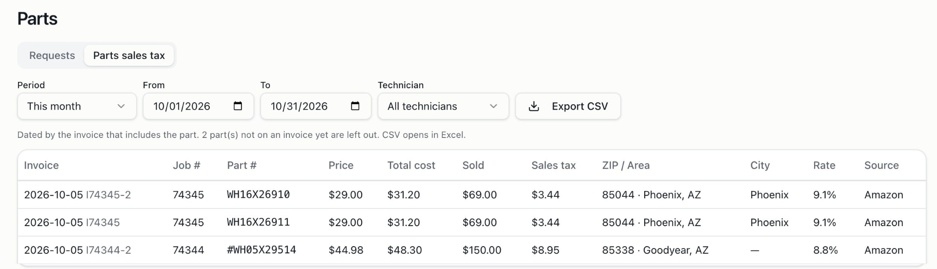Expand the Period 'This month' dropdown

coord(77,106)
